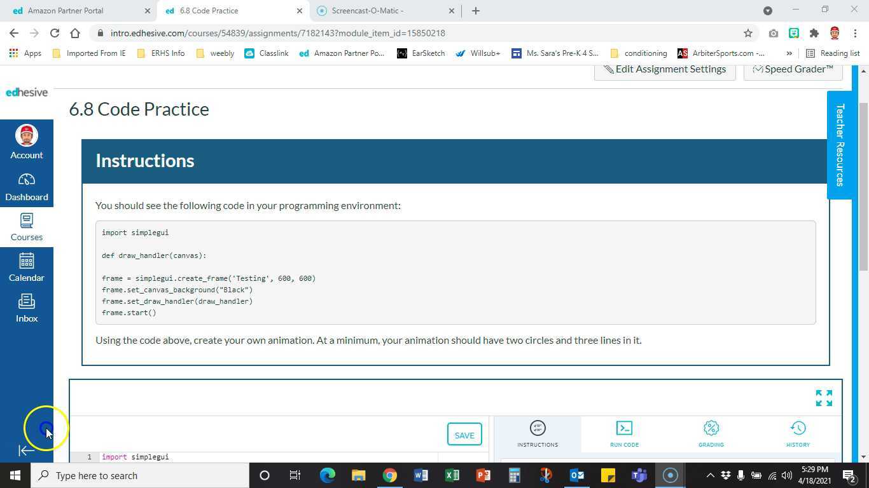Open the conditioning bookmark folder
Viewport: 869px width, 488px height.
coord(638,53)
